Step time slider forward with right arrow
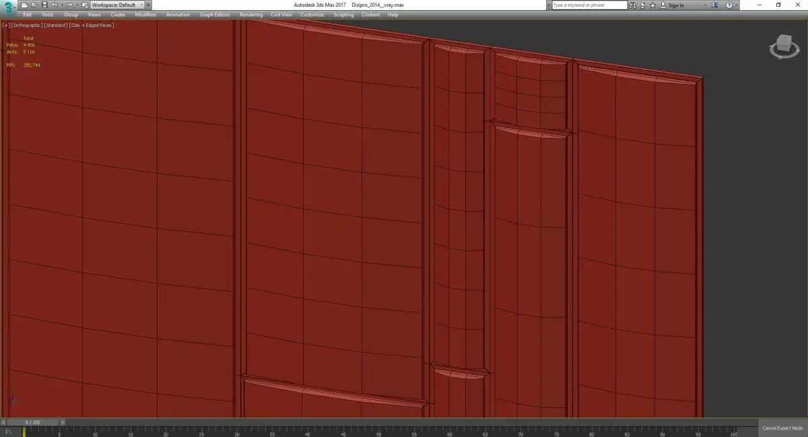The height and width of the screenshot is (437, 808). tap(63, 422)
